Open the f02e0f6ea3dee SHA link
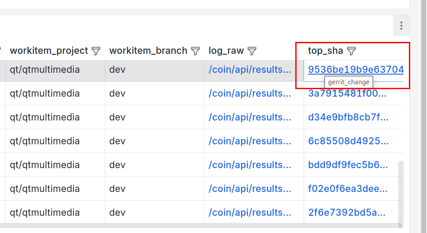Viewport: 427px width, 233px height. coord(348,189)
